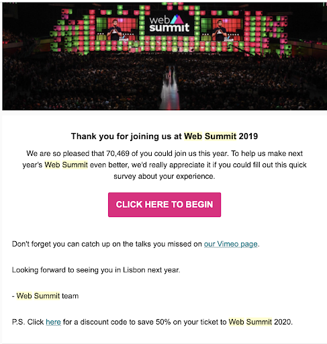The image size is (327, 344).
Task: Click the Web Summit logo on the stage
Action: point(169,24)
